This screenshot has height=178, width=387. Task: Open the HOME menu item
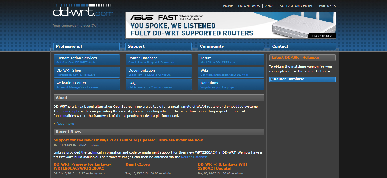tap(228, 6)
